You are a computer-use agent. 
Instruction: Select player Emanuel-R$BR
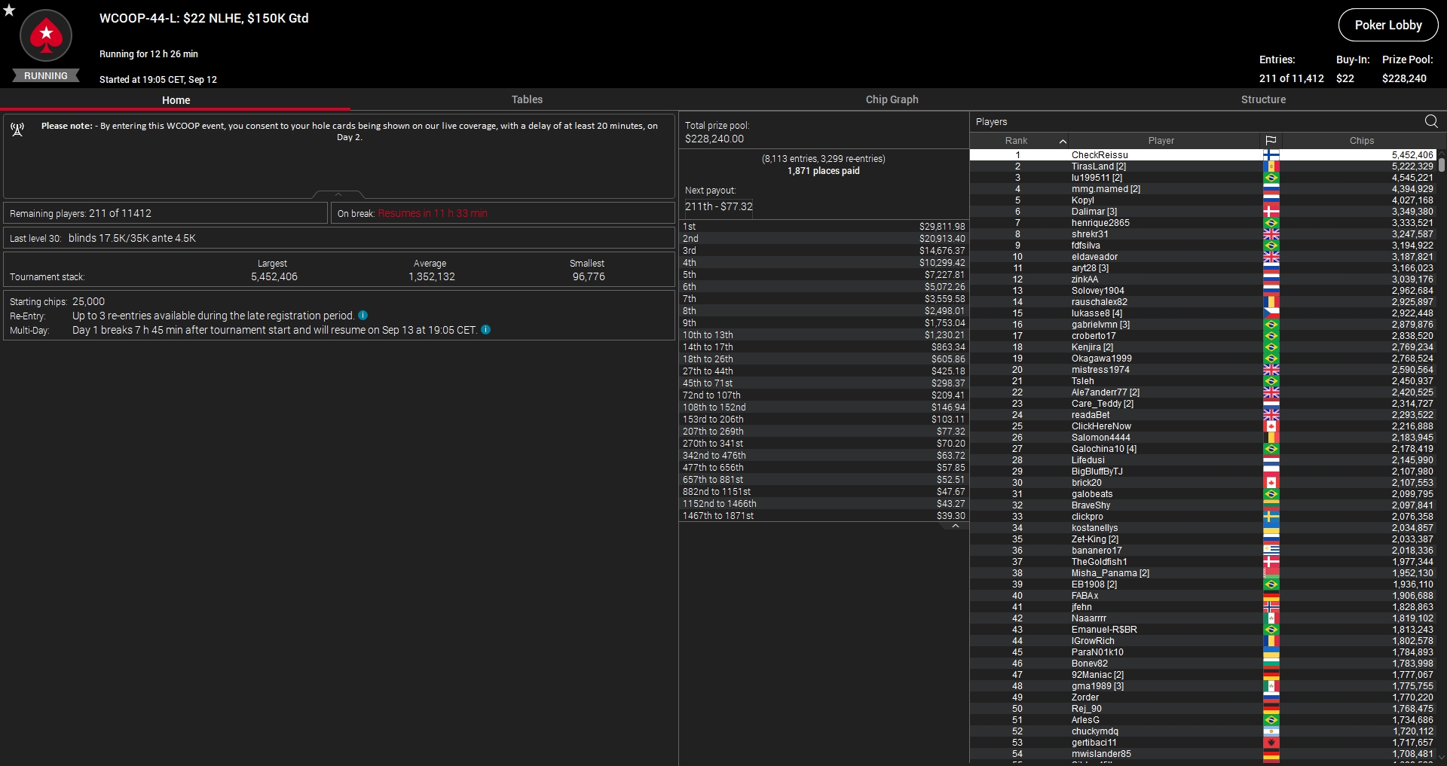[x=1203, y=630]
